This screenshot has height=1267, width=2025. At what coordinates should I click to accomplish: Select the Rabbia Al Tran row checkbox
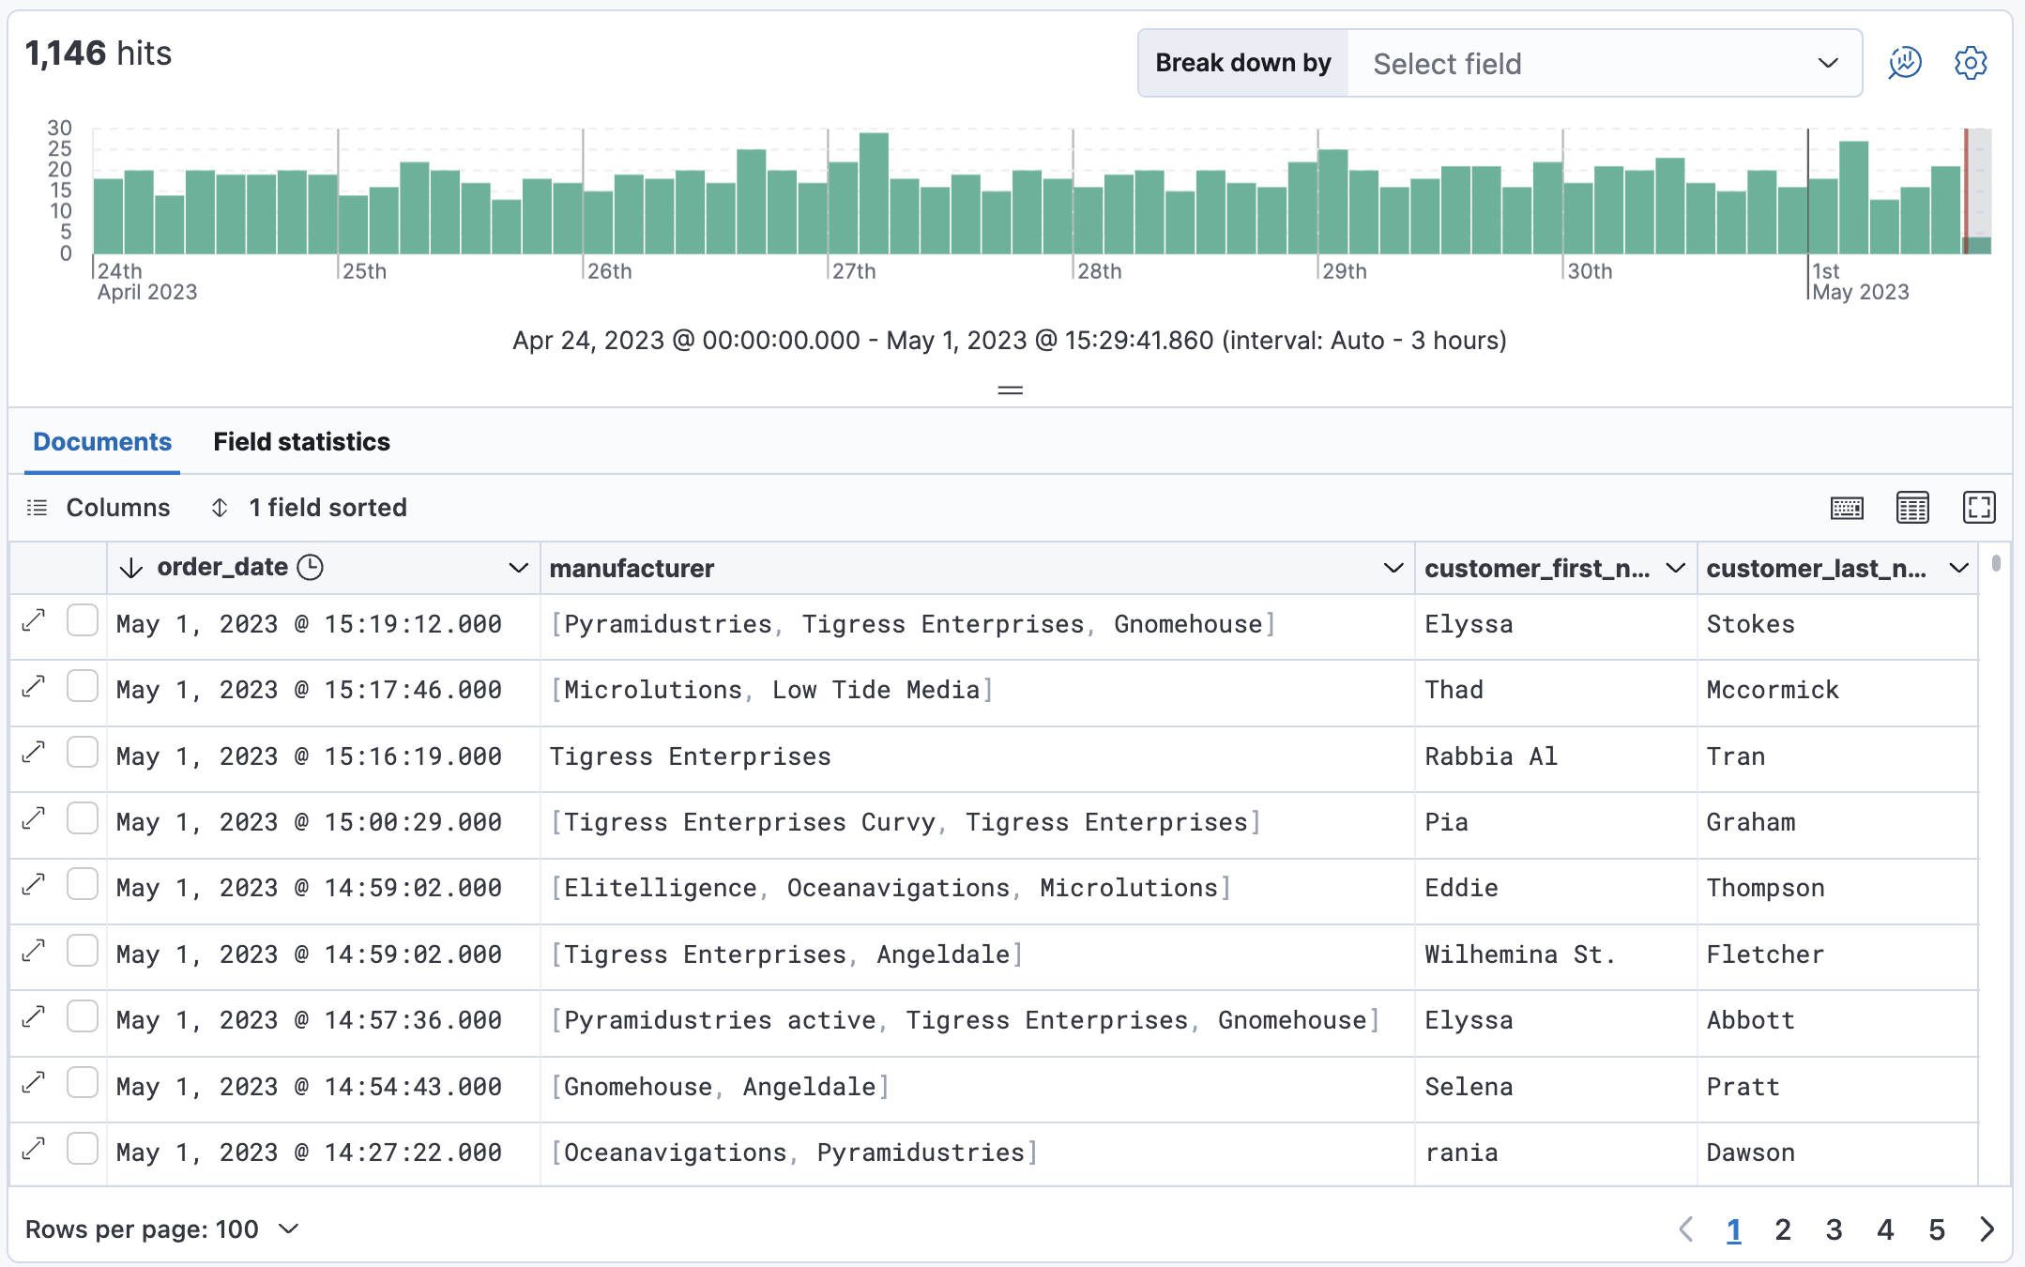83,753
